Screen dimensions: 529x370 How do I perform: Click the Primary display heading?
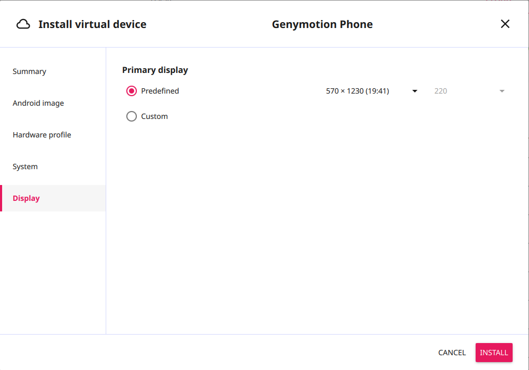[155, 70]
